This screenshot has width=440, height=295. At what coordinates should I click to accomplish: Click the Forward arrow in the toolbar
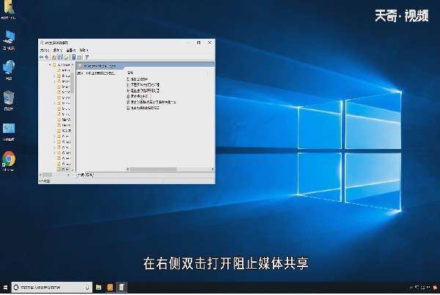47,57
